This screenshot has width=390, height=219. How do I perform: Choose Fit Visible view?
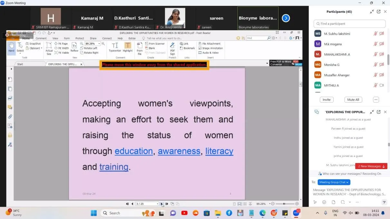(x=62, y=53)
